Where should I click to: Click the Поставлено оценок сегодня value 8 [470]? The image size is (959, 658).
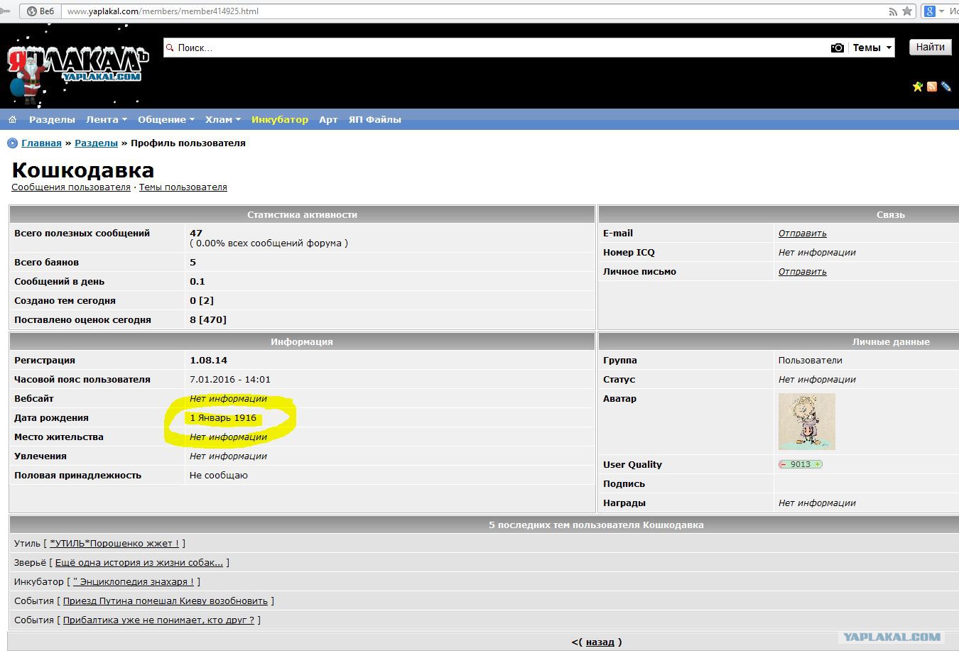tap(208, 319)
